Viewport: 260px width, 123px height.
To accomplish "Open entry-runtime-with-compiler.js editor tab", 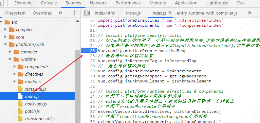I will point(207,13).
